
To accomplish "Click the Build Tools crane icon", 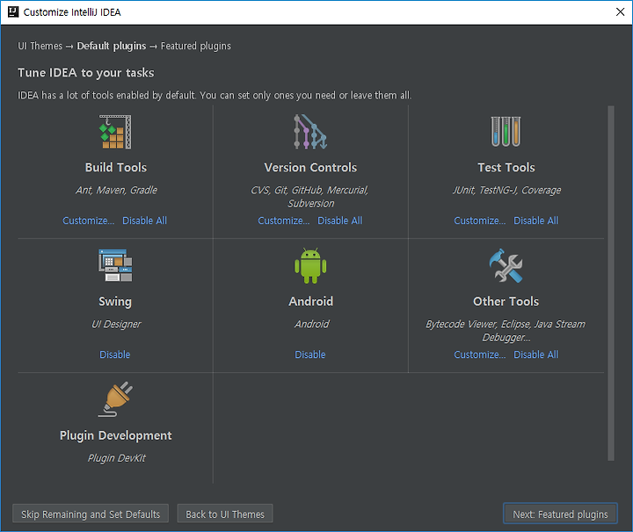I will coord(115,132).
